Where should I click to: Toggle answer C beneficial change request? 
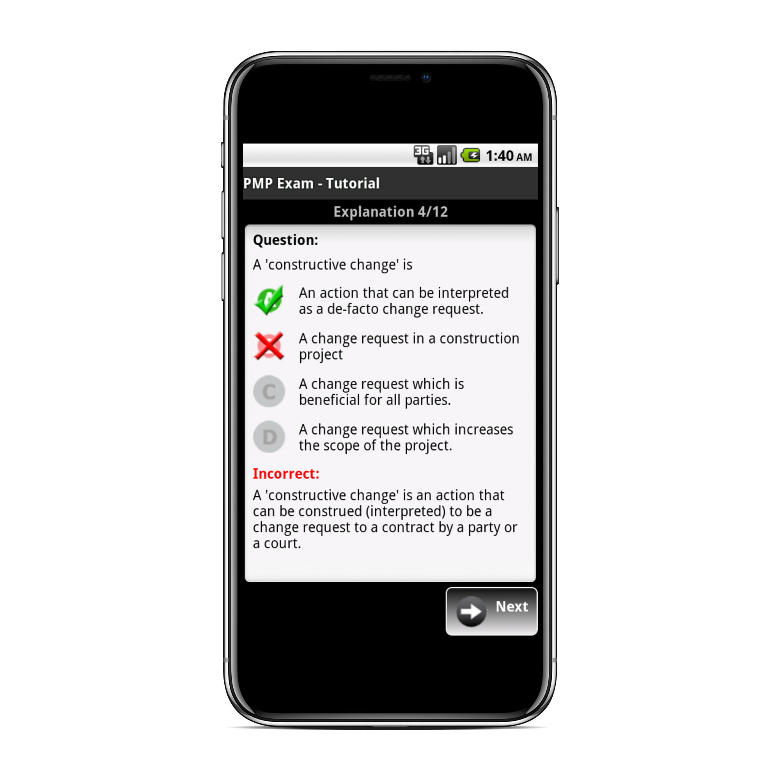271,392
